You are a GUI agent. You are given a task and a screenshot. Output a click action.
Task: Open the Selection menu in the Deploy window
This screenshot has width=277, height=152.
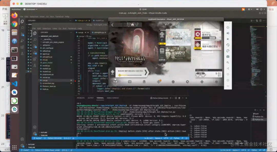46,28
